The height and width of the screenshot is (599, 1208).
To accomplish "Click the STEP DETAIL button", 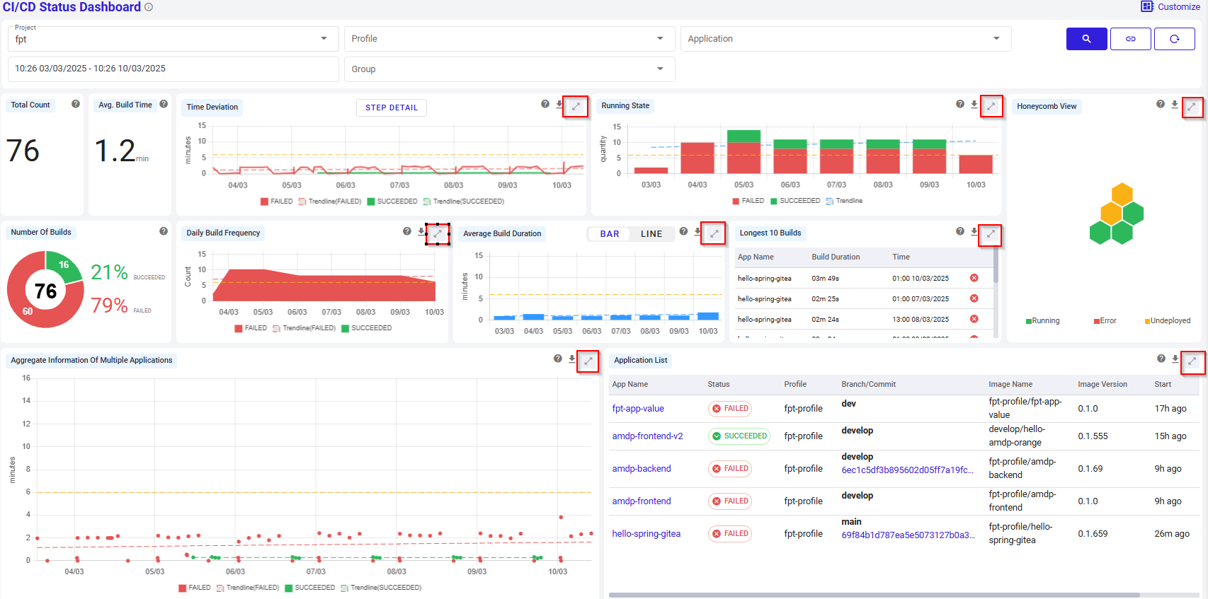I will 392,107.
